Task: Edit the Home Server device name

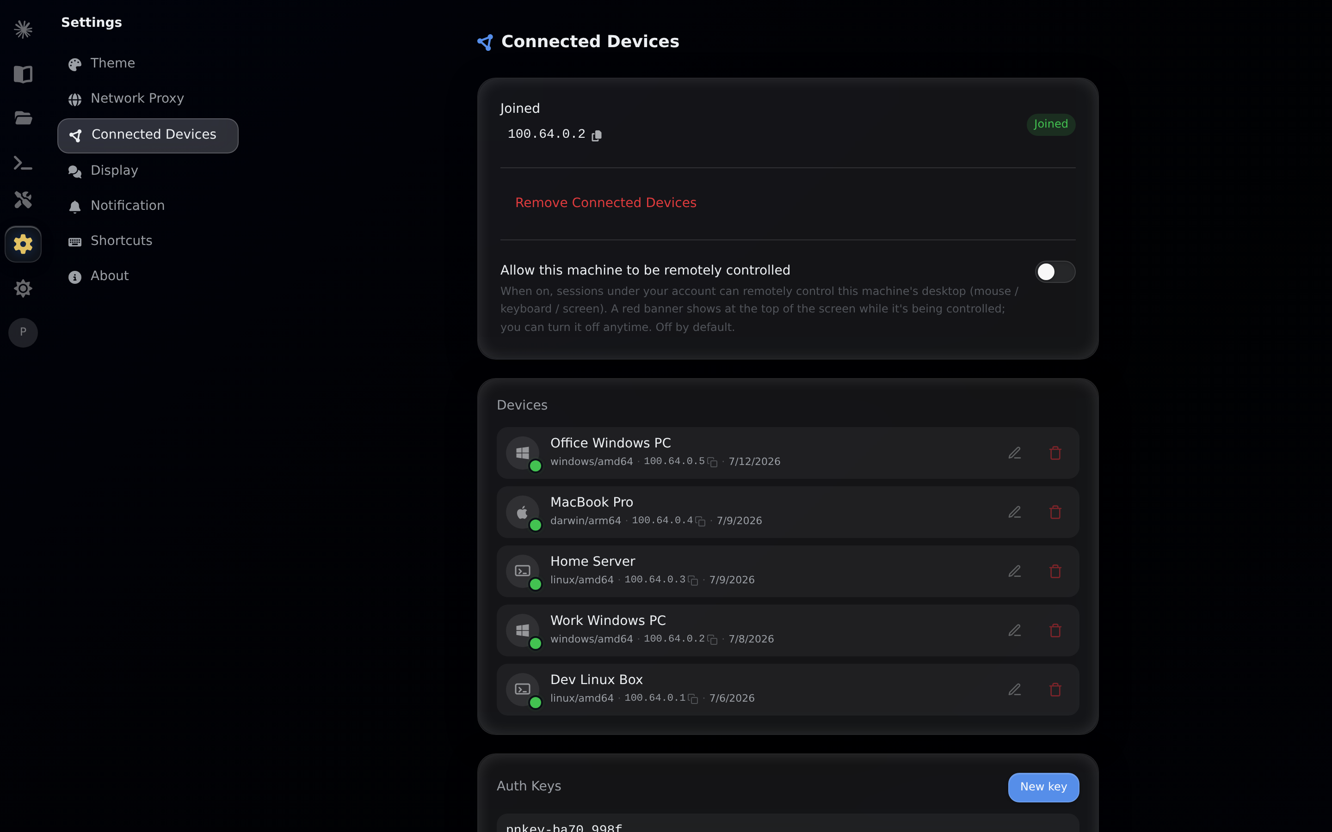Action: (x=1014, y=571)
